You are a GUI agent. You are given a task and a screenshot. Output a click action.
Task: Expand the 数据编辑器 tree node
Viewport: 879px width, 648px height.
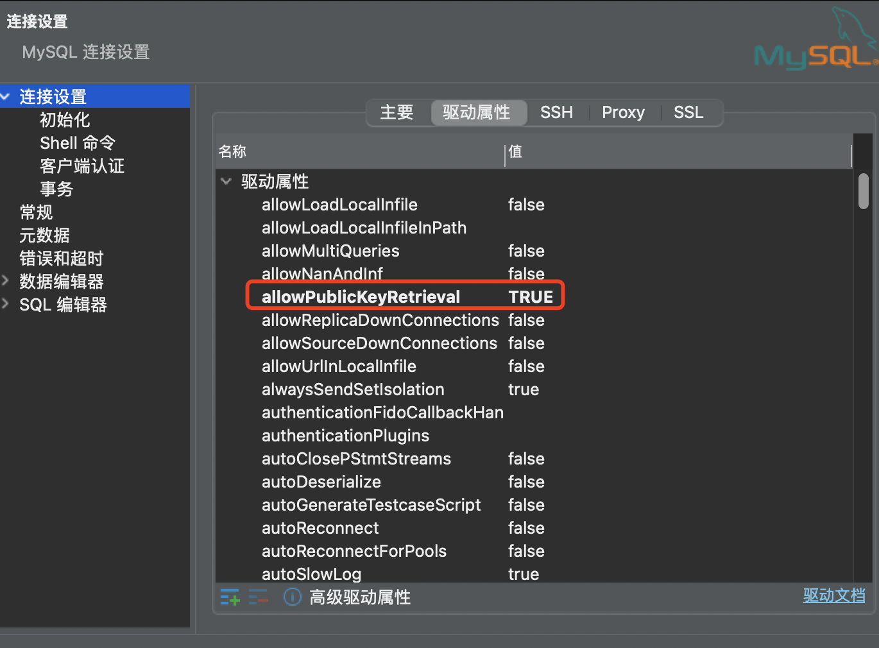[6, 280]
